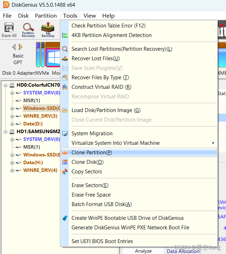This screenshot has width=226, height=254.
Task: Open the Partition menu
Action: coord(46,16)
